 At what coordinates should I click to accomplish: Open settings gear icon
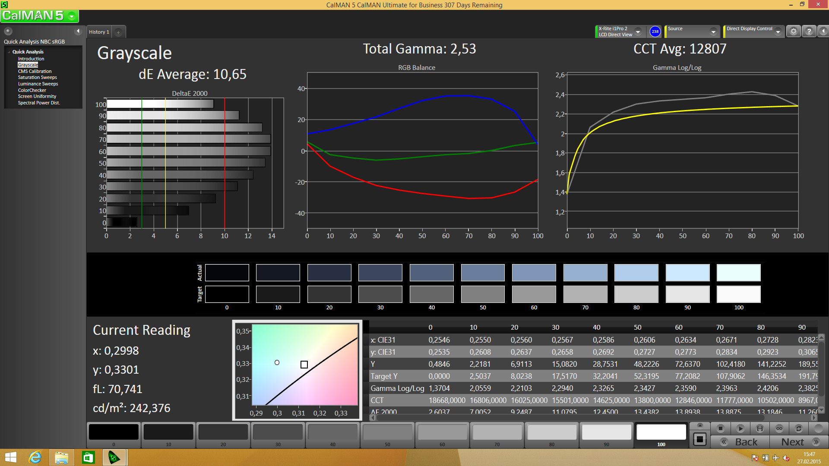pos(793,31)
